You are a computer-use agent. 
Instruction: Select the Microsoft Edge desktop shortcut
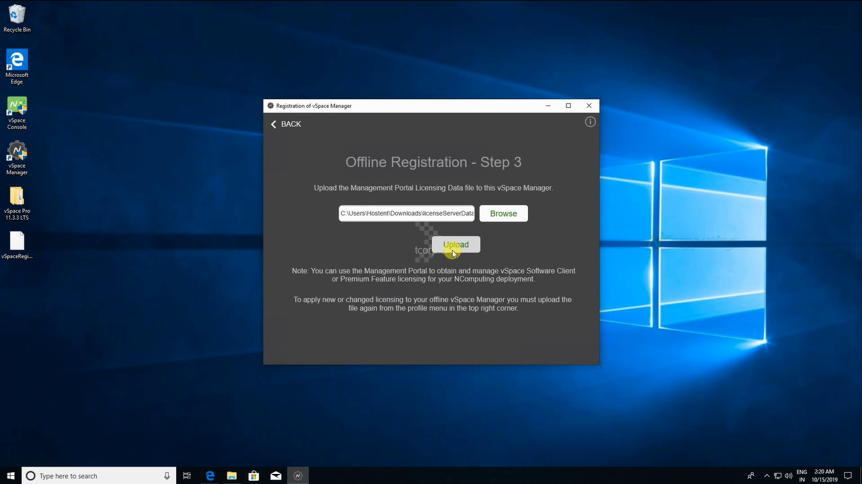[x=17, y=66]
